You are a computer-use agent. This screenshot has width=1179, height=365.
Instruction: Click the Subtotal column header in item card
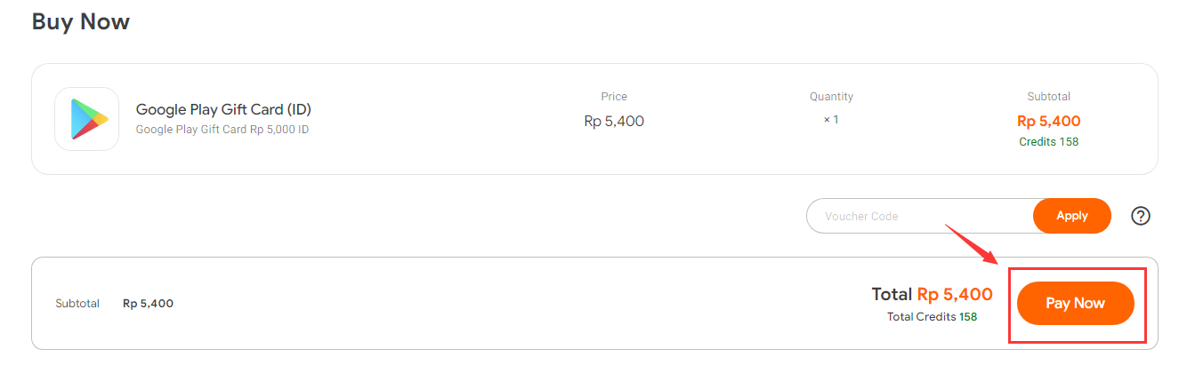(1049, 97)
